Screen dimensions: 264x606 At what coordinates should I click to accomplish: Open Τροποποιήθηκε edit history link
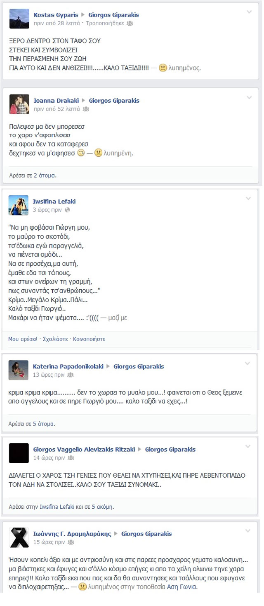tap(105, 24)
